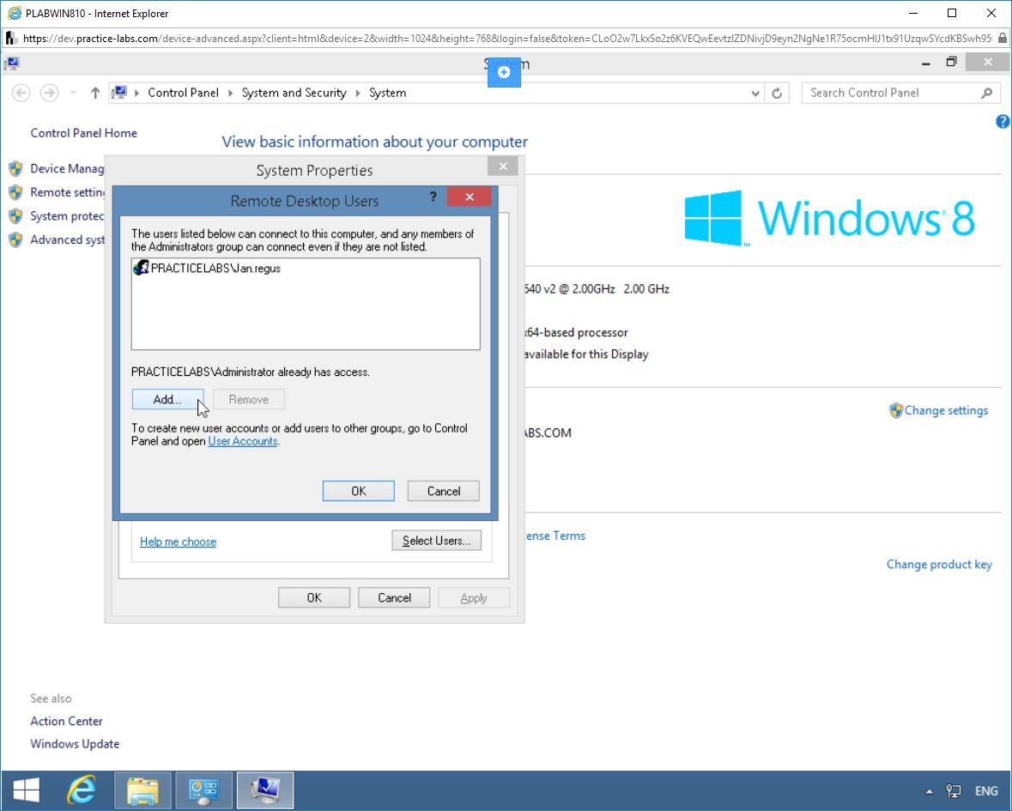The width and height of the screenshot is (1012, 811).
Task: Expand the arrow after System and Security breadcrumb
Action: (358, 93)
